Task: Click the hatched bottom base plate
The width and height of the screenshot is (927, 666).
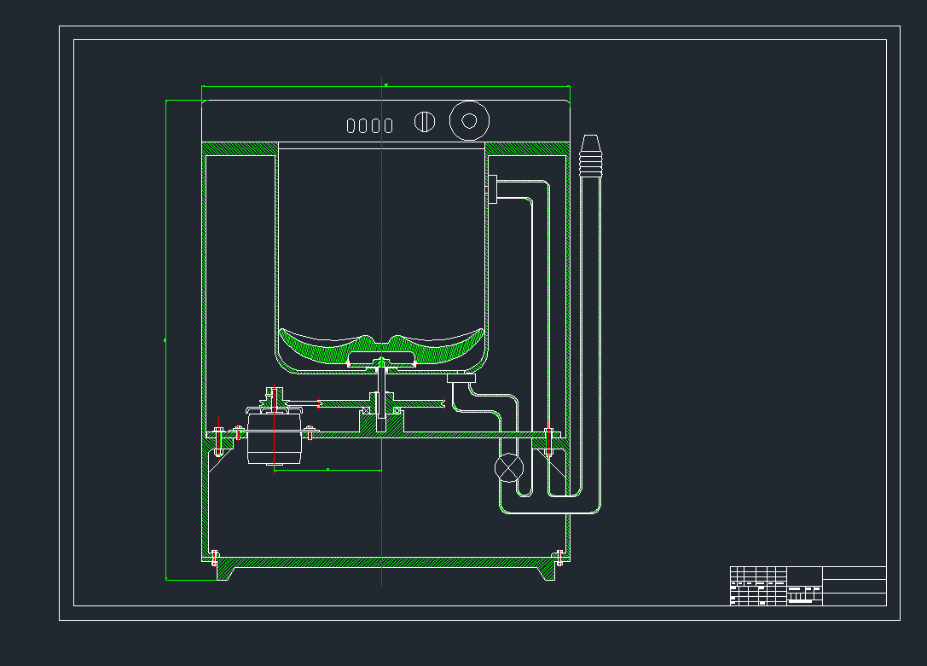Action: (384, 563)
